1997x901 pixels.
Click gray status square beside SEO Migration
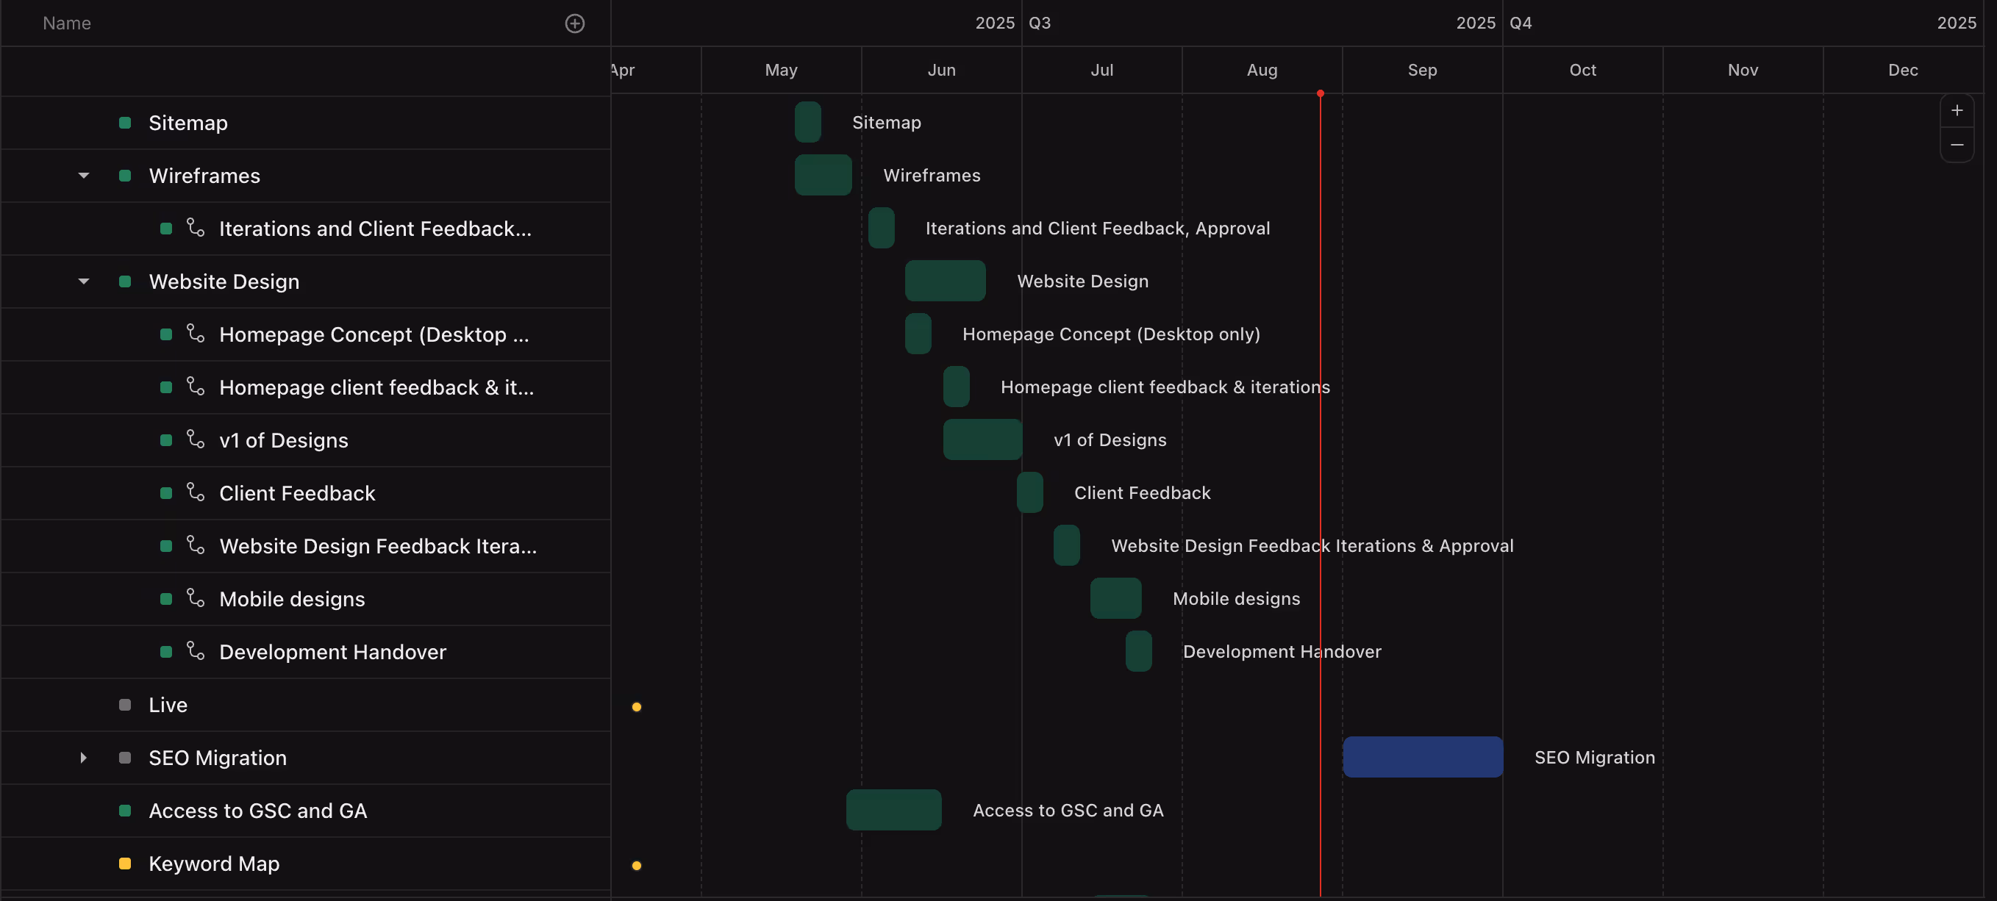coord(125,758)
